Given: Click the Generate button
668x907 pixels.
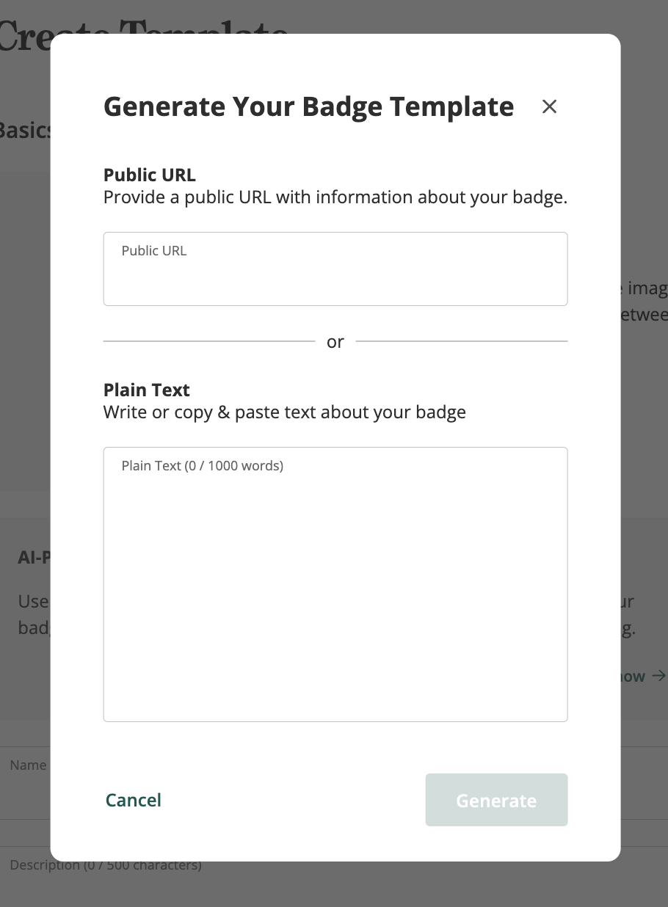Looking at the screenshot, I should coord(496,800).
